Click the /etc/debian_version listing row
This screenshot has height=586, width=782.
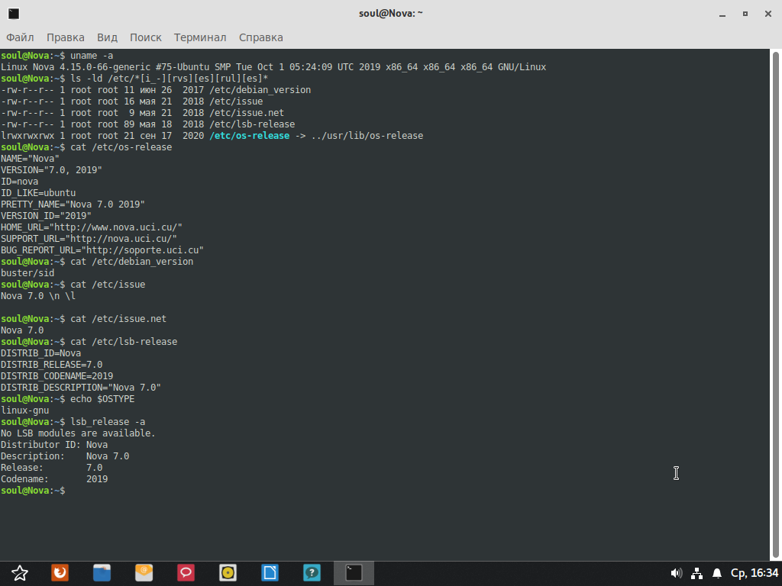156,90
